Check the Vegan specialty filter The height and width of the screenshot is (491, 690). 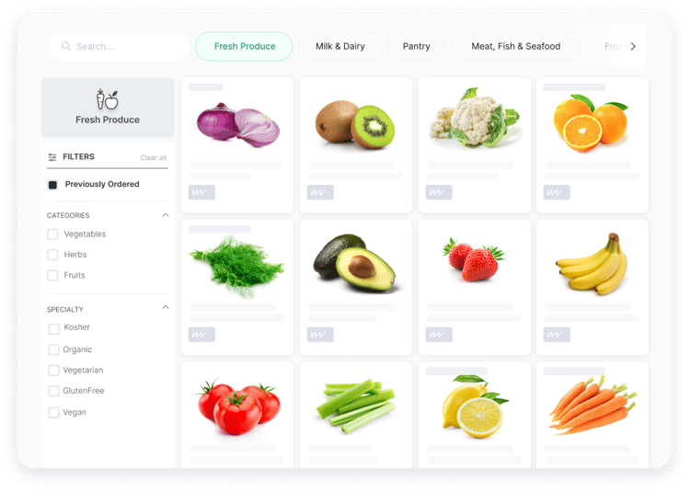coord(53,413)
